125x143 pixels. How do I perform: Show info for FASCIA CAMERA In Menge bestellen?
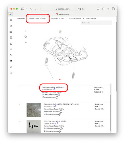tap(59, 95)
